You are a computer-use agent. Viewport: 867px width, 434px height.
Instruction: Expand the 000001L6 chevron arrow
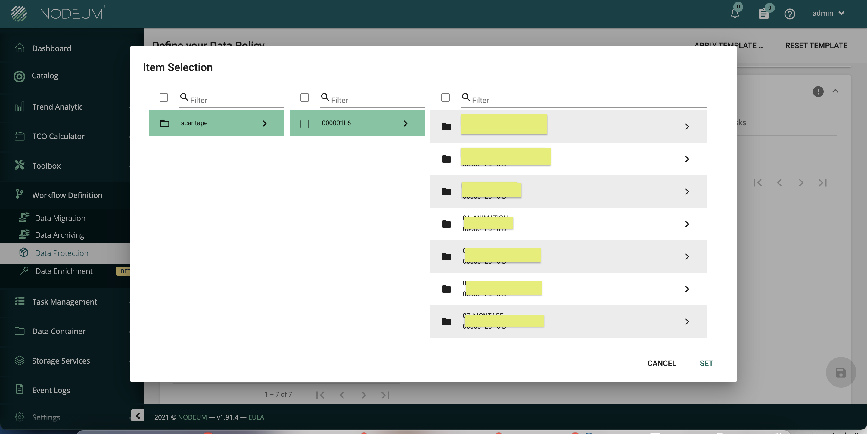[x=405, y=123]
